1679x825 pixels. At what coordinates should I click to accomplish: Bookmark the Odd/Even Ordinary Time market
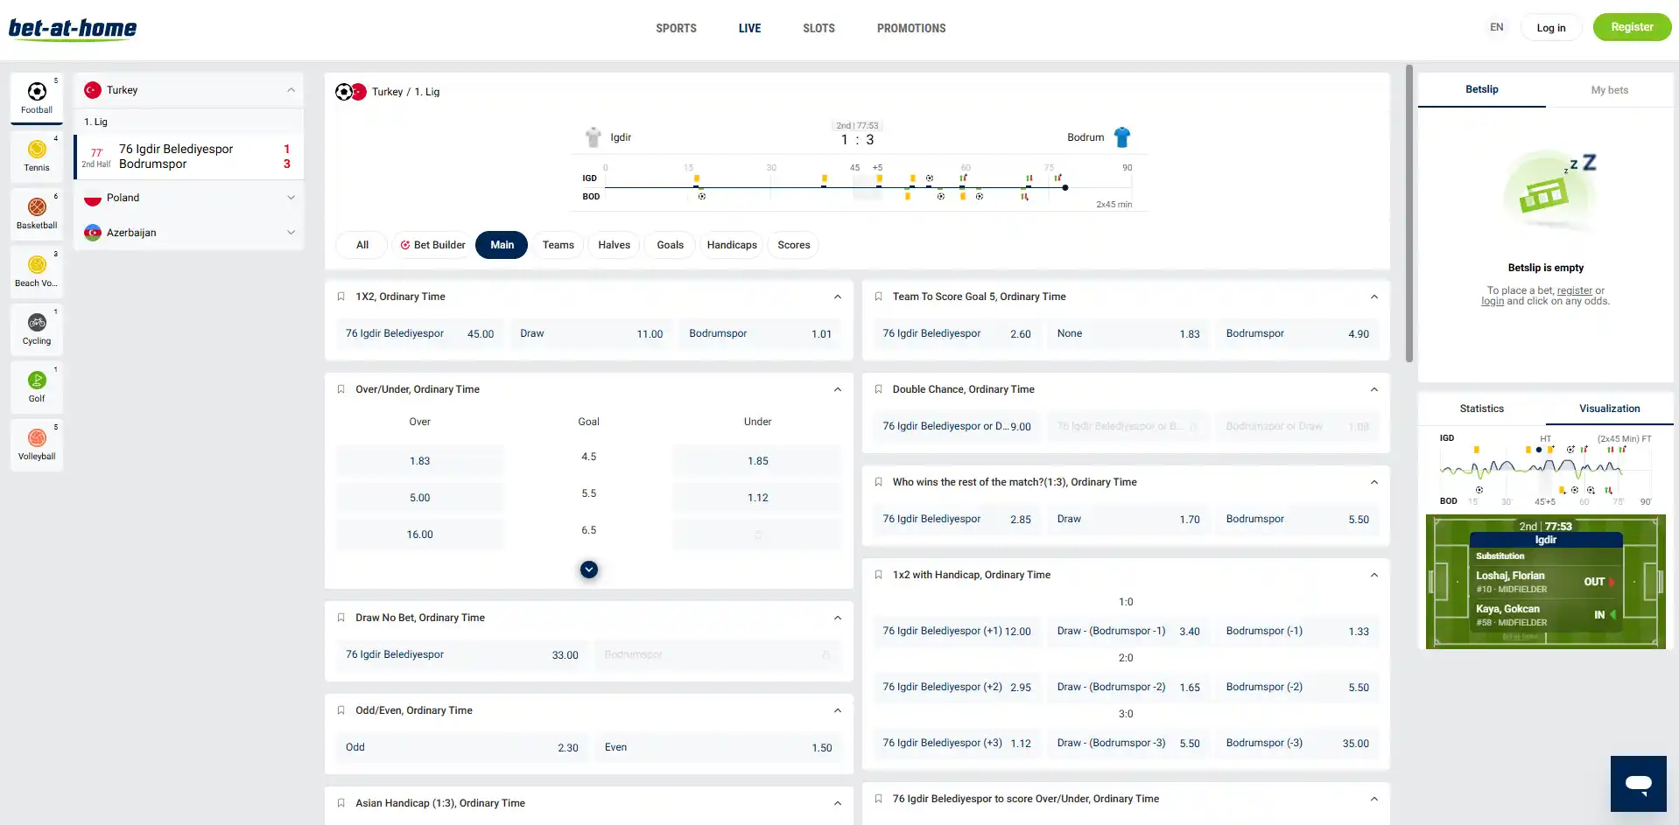pyautogui.click(x=341, y=710)
